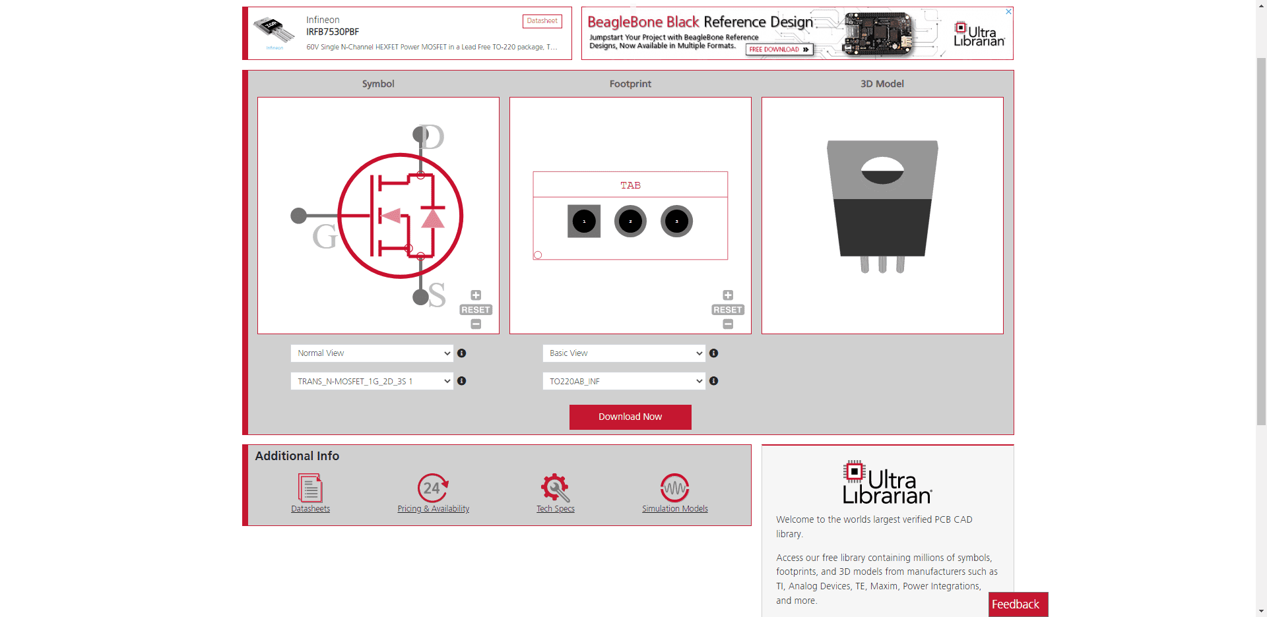
Task: Close the BeagleBone ad banner
Action: pyautogui.click(x=1008, y=12)
